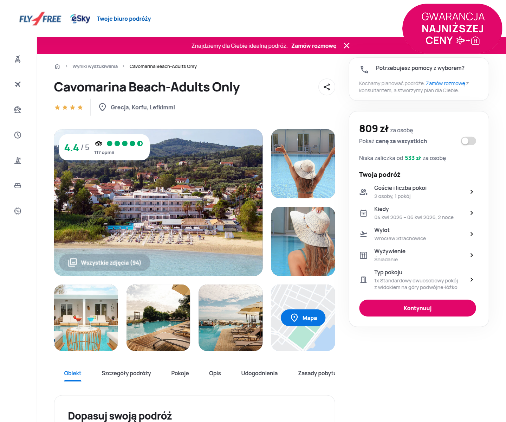Viewport: 506px width, 422px height.
Task: Switch to the 'Pokoje' tab
Action: (x=180, y=373)
